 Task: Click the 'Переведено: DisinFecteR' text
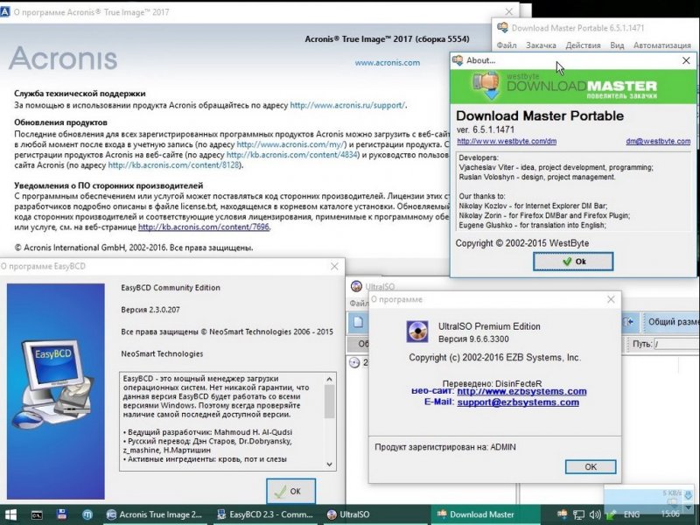point(492,383)
